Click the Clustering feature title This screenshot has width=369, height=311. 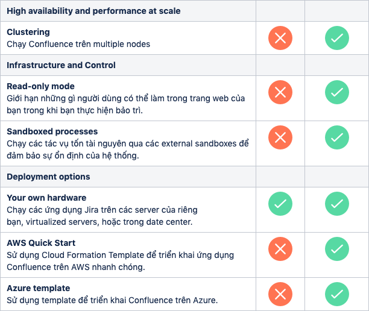[28, 32]
